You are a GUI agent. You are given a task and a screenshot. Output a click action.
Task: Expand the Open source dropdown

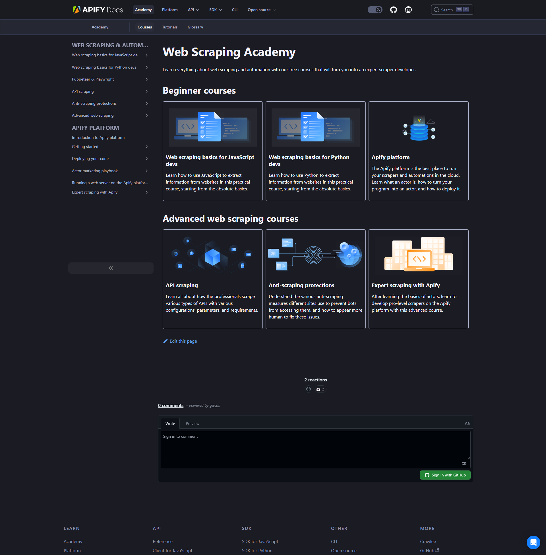coord(261,10)
